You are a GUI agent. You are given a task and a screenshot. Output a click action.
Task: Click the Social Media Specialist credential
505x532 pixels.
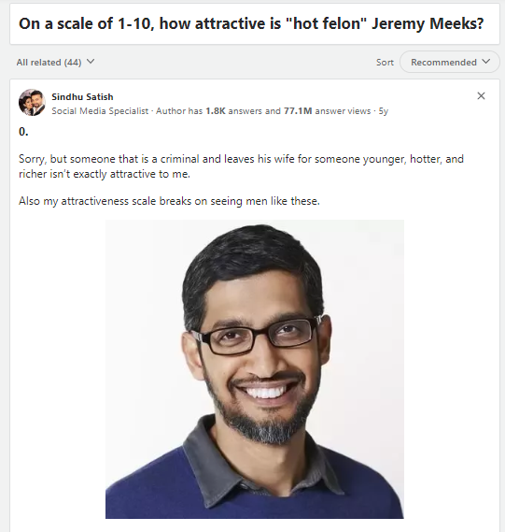click(x=100, y=111)
